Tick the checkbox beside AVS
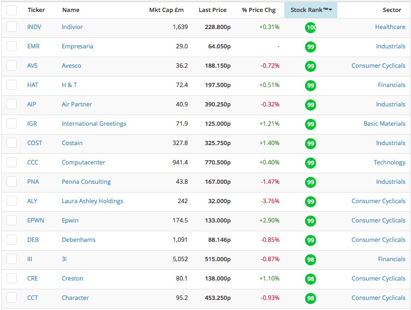 click(12, 65)
